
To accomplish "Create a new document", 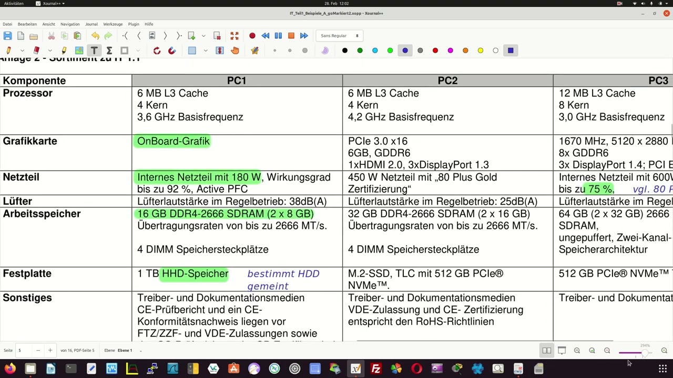I will pyautogui.click(x=21, y=36).
